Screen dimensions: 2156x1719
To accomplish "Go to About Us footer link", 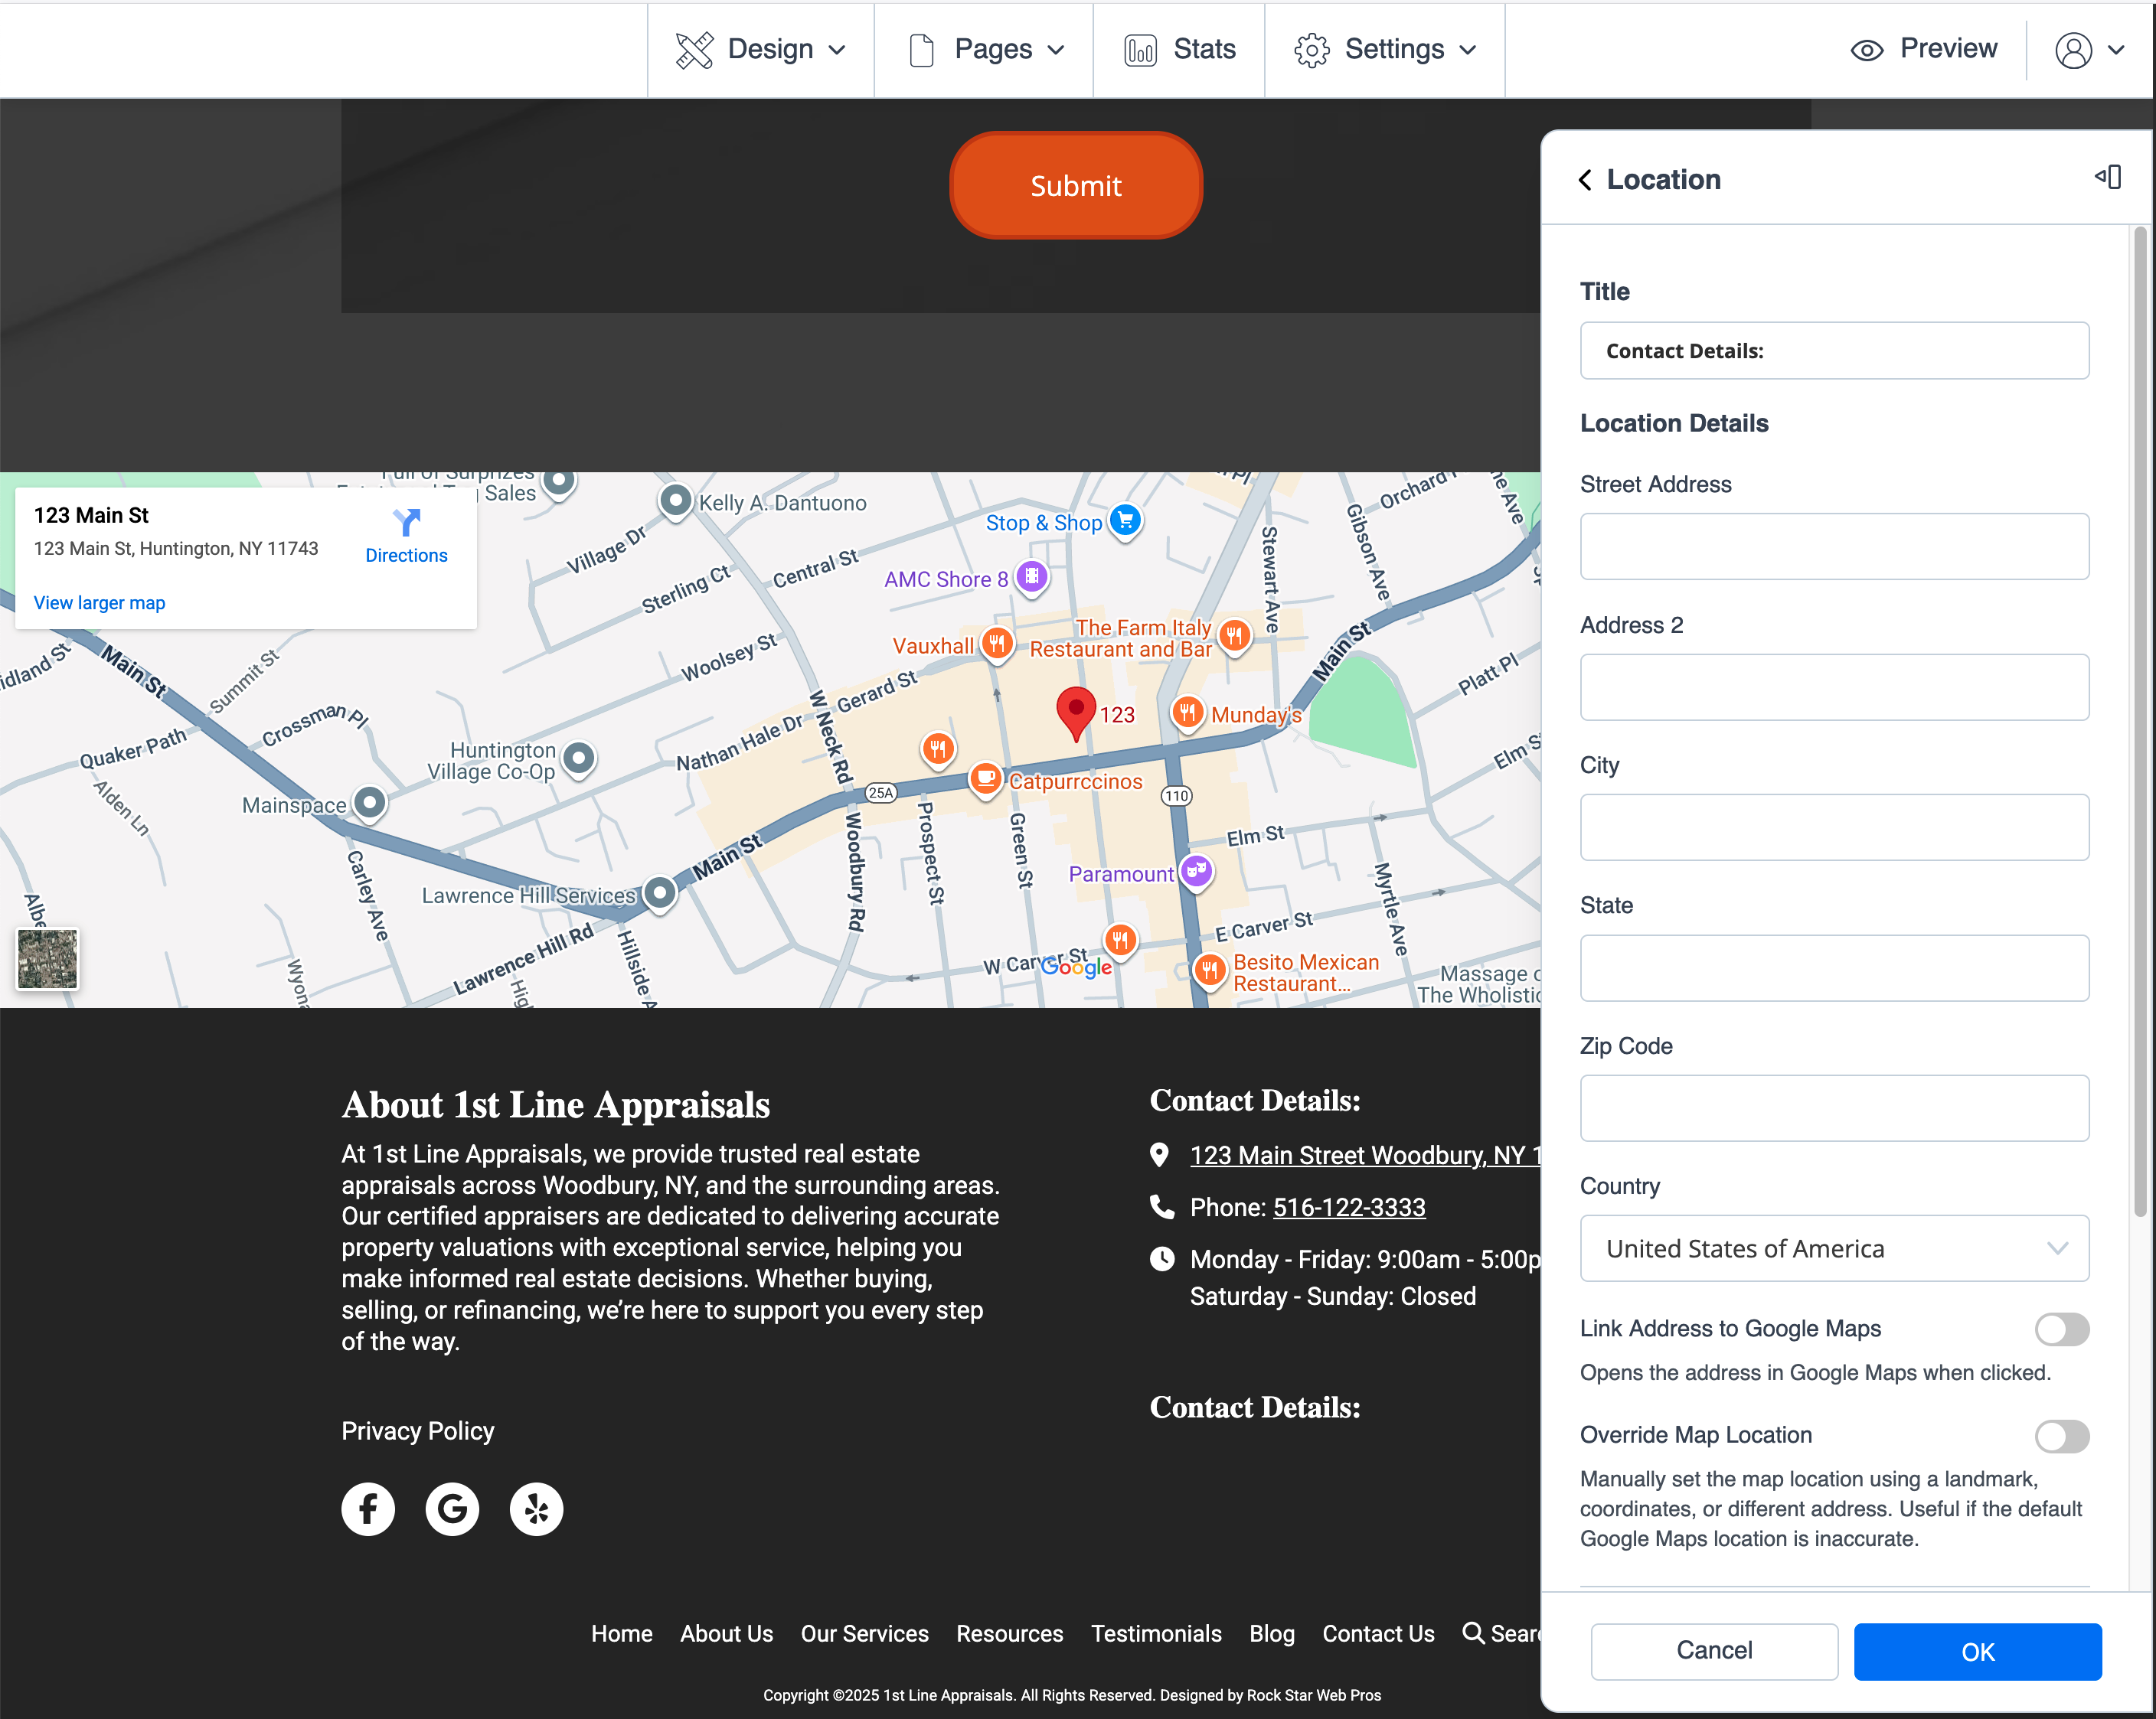I will [x=726, y=1633].
